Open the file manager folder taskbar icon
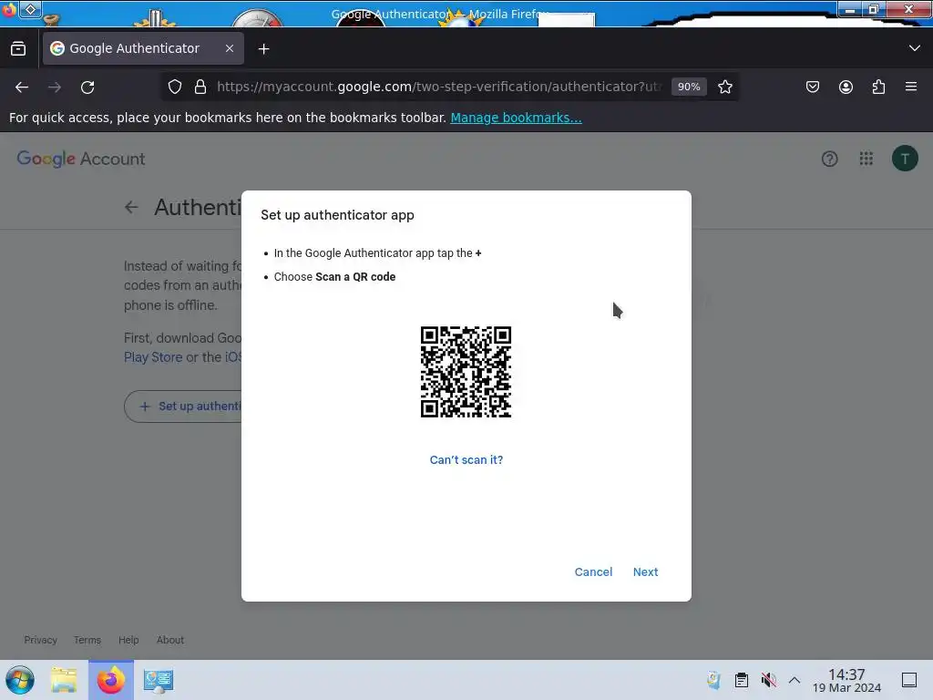933x700 pixels. coord(64,680)
